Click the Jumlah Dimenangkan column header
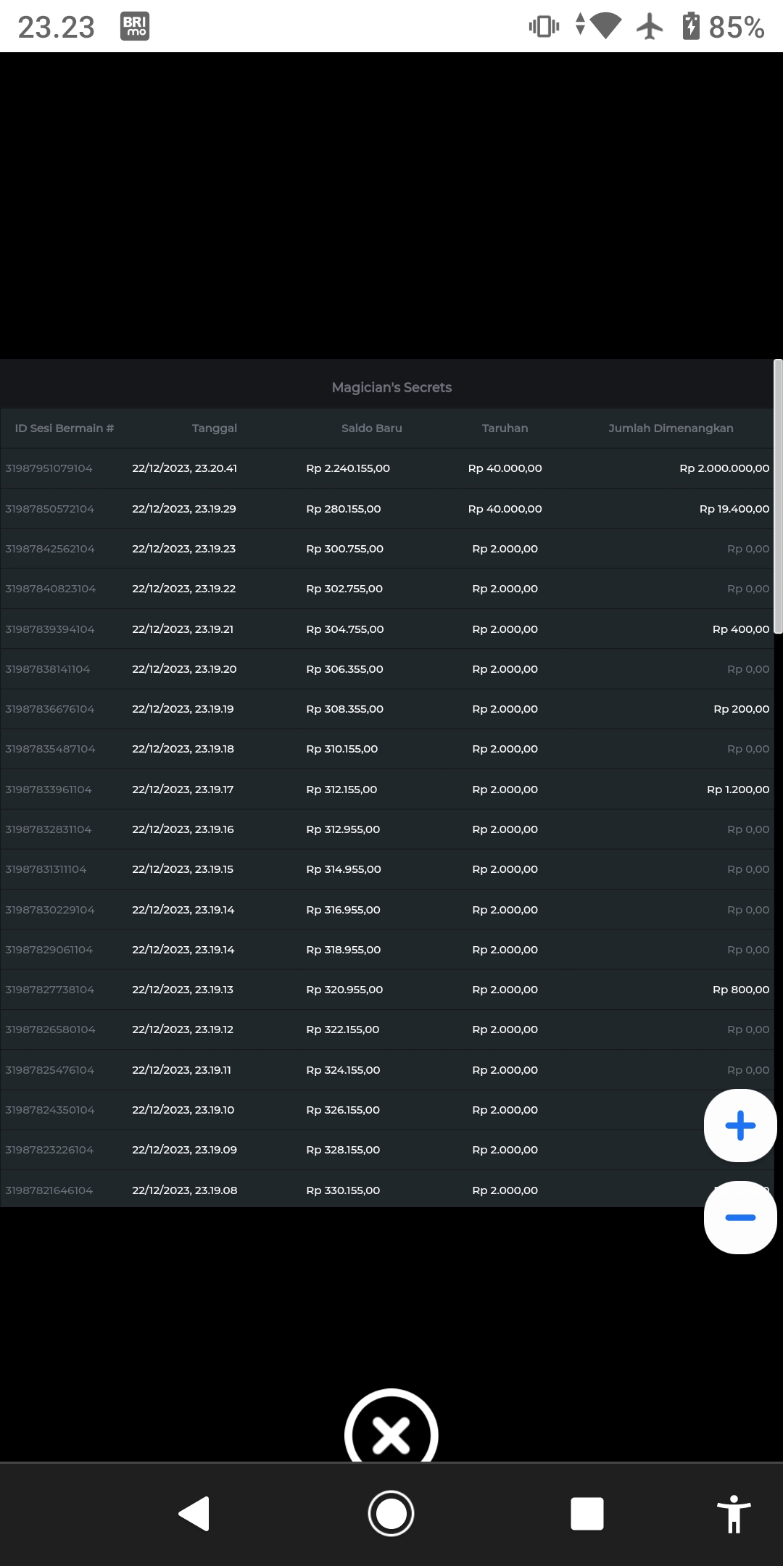Screen dimensions: 783x1566 click(671, 428)
